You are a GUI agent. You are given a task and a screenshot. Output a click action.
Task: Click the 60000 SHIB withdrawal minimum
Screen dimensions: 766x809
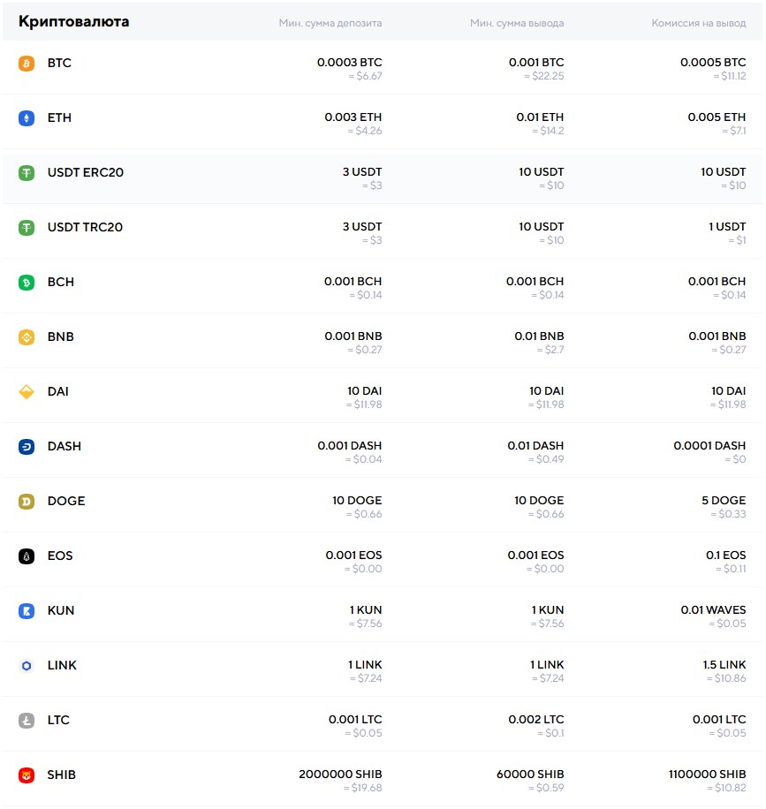tap(530, 774)
